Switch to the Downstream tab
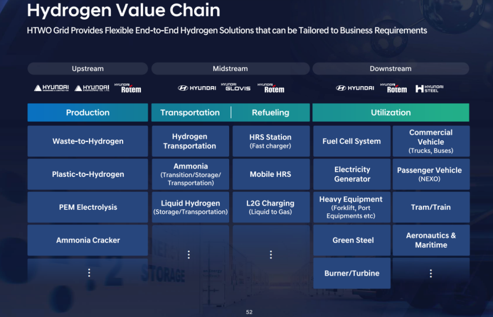Screen dimensions: 493x317 [390, 69]
